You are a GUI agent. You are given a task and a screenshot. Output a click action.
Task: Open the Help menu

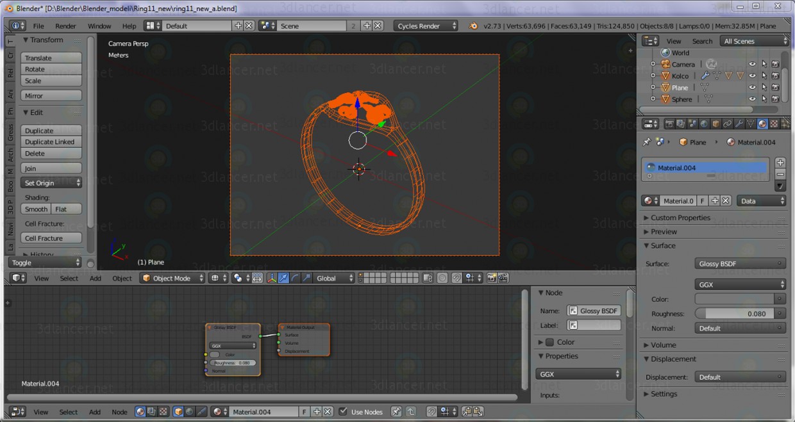tap(129, 26)
